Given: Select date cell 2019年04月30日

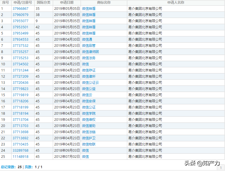Looking at the screenshot, I should (x=67, y=39).
